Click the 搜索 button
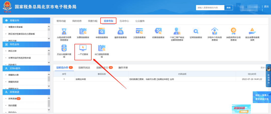Image resolution: width=271 pixels, height=114 pixels. [x=228, y=8]
